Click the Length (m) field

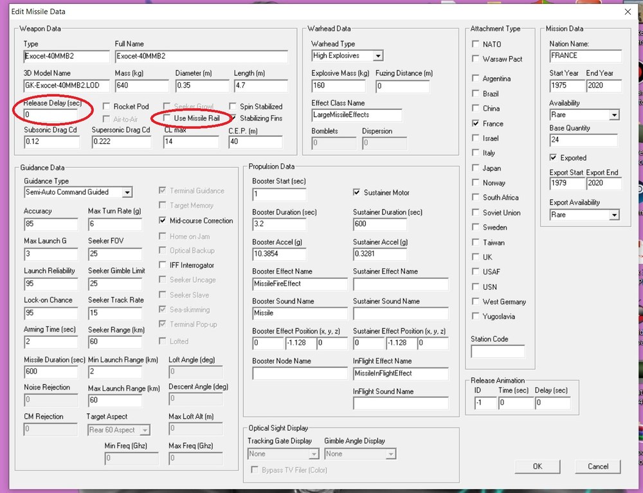(261, 85)
